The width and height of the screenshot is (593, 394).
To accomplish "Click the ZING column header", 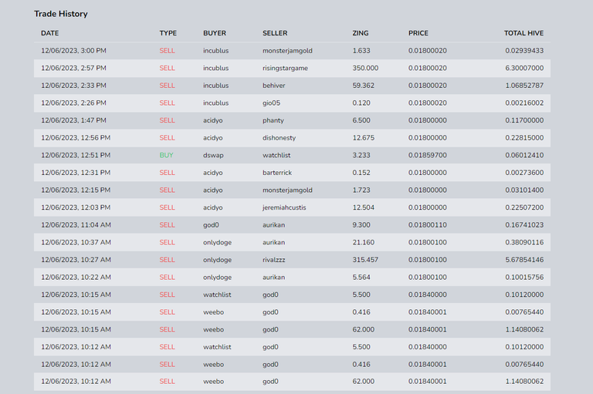I will tap(360, 33).
